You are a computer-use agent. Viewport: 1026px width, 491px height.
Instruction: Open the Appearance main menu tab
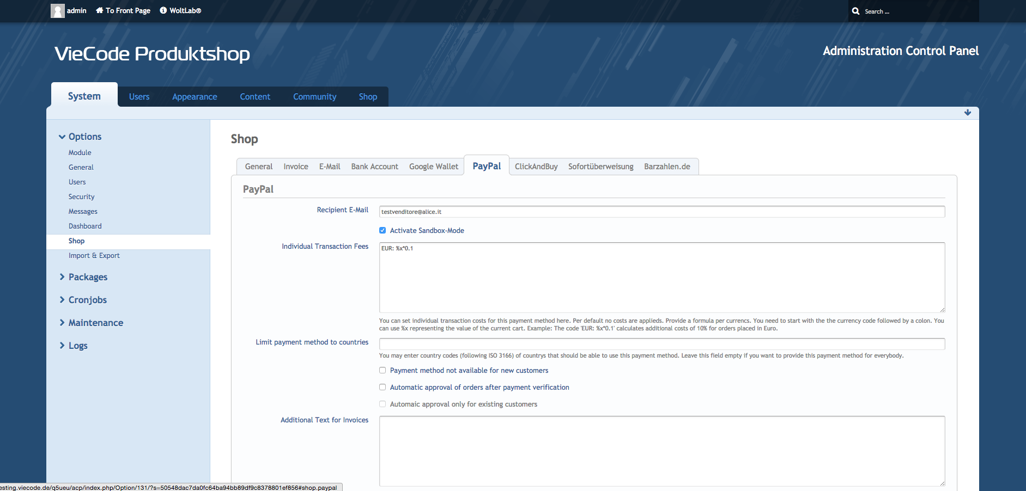click(195, 97)
